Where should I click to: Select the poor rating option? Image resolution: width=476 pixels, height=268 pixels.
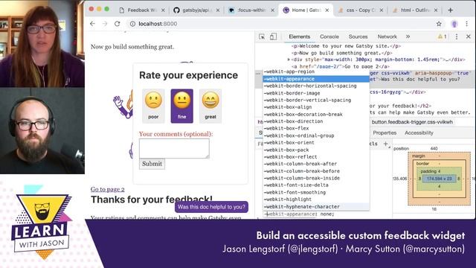[153, 106]
